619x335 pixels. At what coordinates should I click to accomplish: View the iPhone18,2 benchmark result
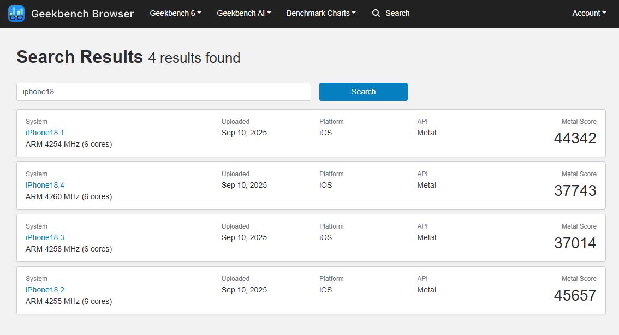click(45, 290)
